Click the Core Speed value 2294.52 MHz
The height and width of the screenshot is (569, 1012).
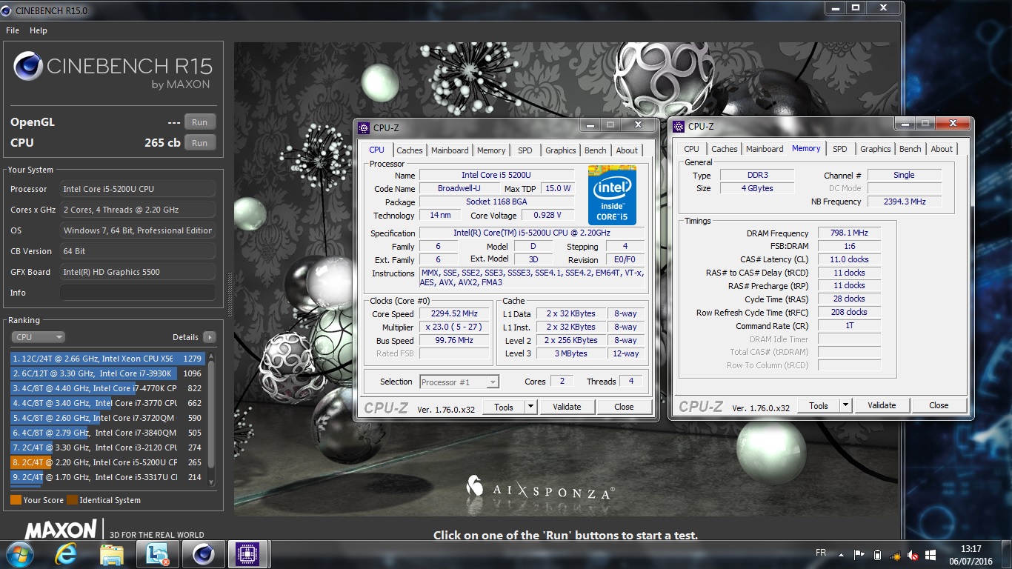454,313
